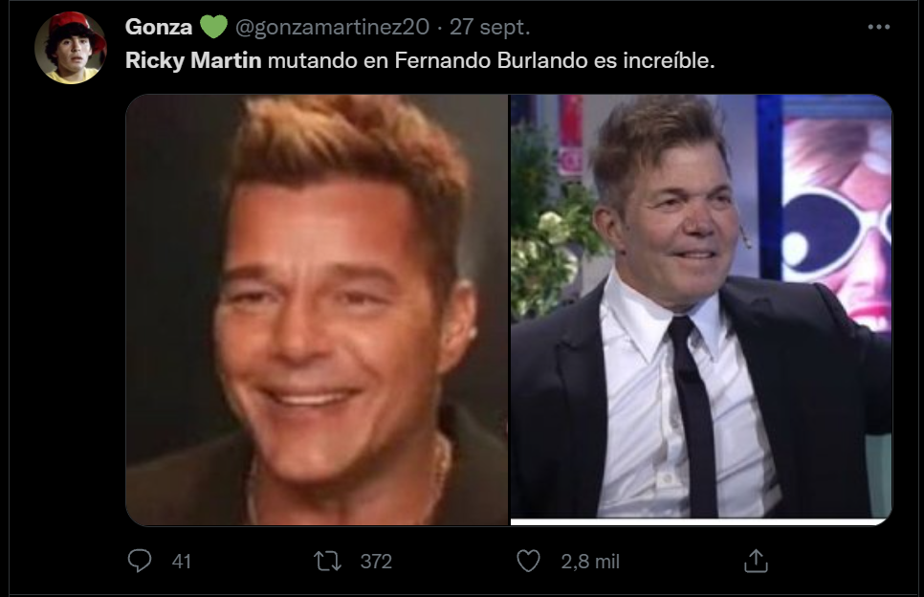Like the tweet with the heart icon
Image resolution: width=924 pixels, height=597 pixels.
pos(528,561)
